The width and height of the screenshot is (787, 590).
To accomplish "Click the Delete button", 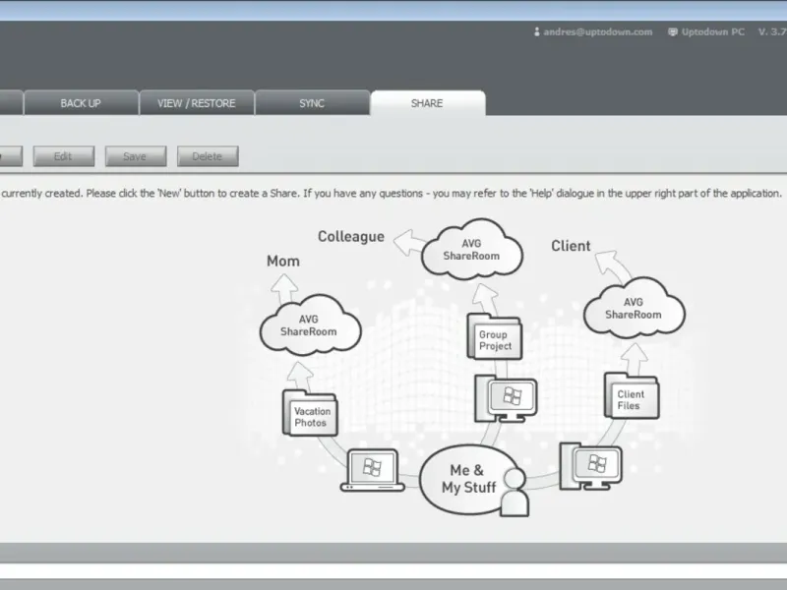I will [208, 156].
